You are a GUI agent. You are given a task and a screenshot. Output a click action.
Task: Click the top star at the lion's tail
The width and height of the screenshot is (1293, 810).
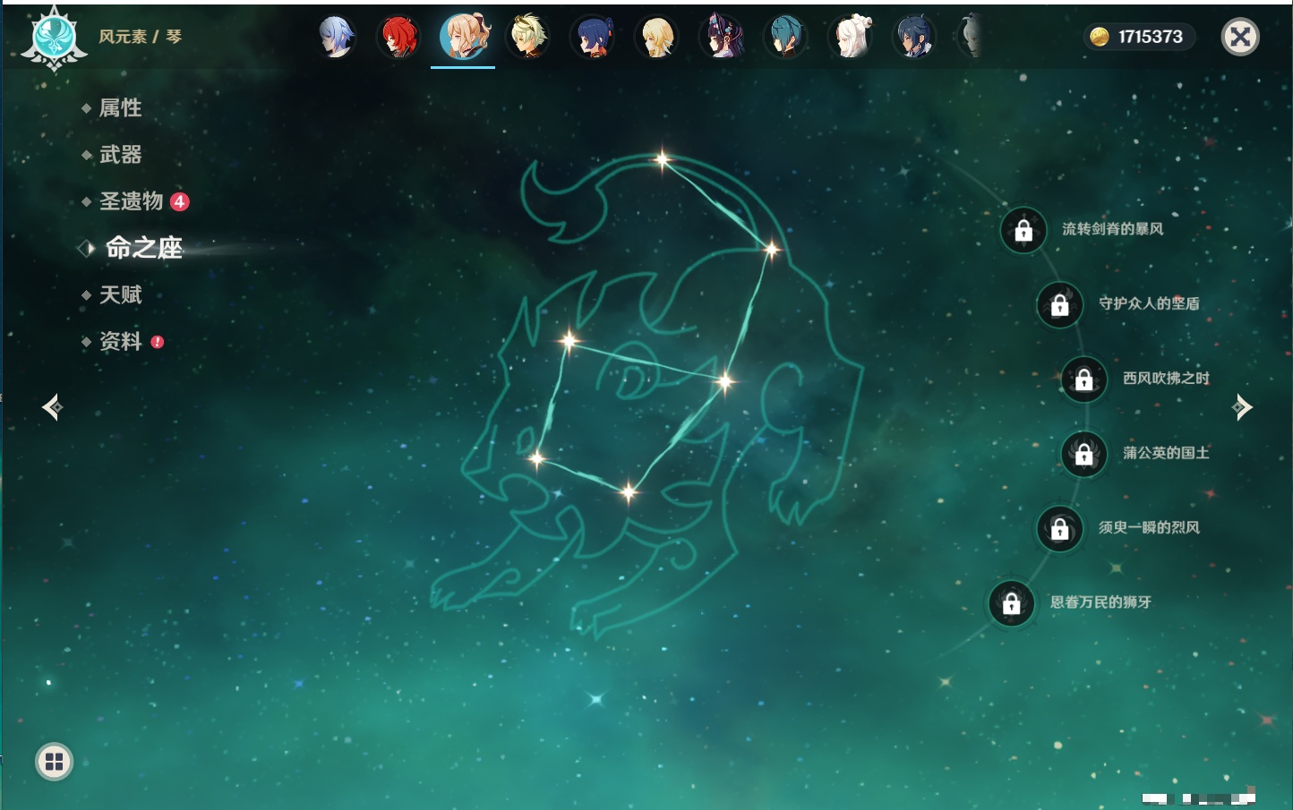(662, 160)
